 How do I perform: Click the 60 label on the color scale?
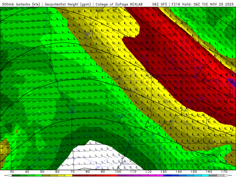click(57, 172)
